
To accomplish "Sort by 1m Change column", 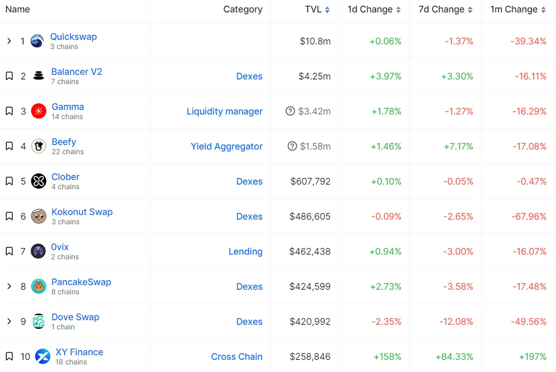I will pos(543,10).
